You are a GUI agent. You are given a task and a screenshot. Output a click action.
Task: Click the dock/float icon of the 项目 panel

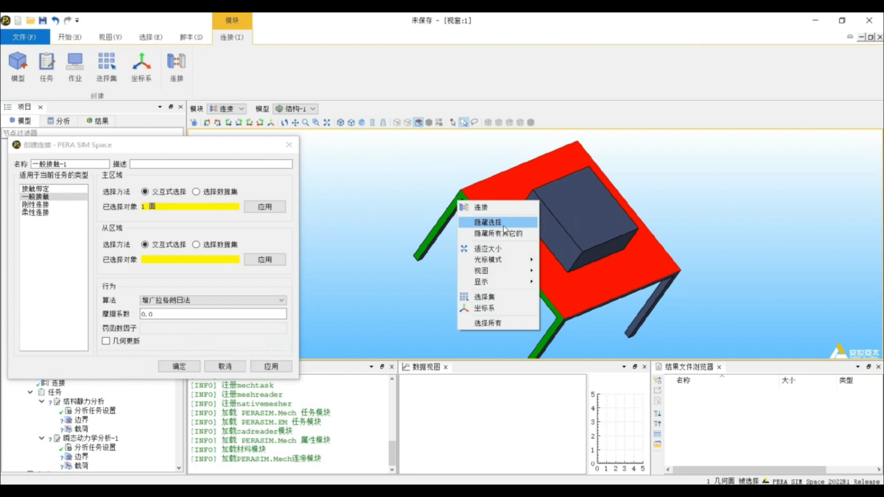point(170,107)
